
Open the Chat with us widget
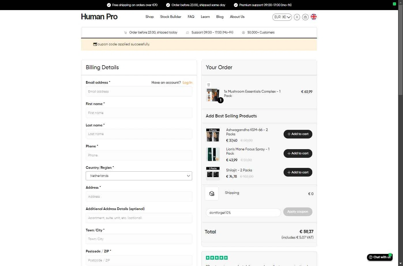pyautogui.click(x=380, y=257)
